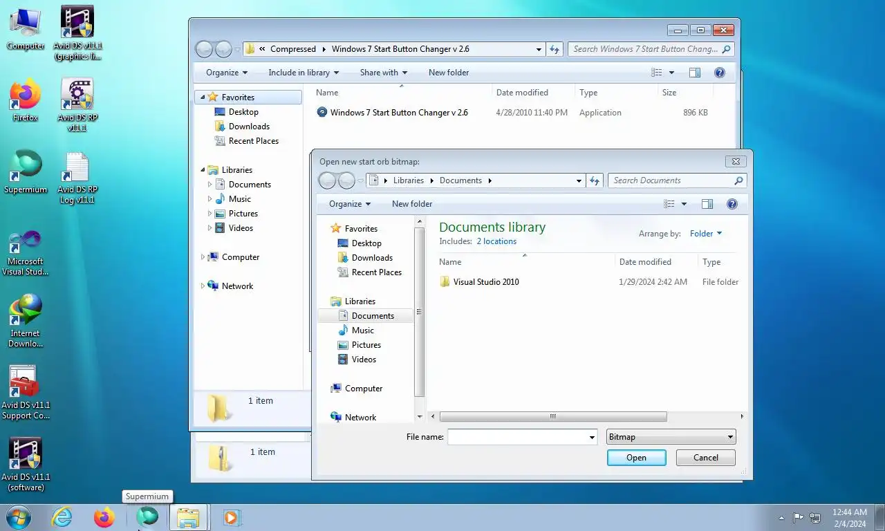Open Include in library menu

click(304, 73)
